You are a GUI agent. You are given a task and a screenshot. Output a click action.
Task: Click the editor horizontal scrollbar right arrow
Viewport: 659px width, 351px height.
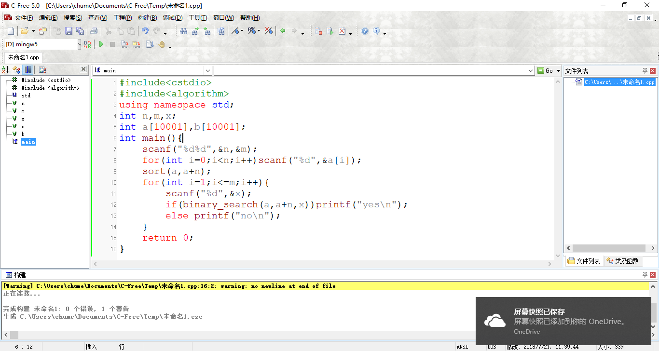[549, 264]
